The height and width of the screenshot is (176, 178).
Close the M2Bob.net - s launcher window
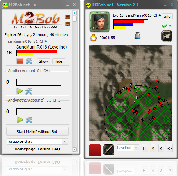(x=74, y=5)
